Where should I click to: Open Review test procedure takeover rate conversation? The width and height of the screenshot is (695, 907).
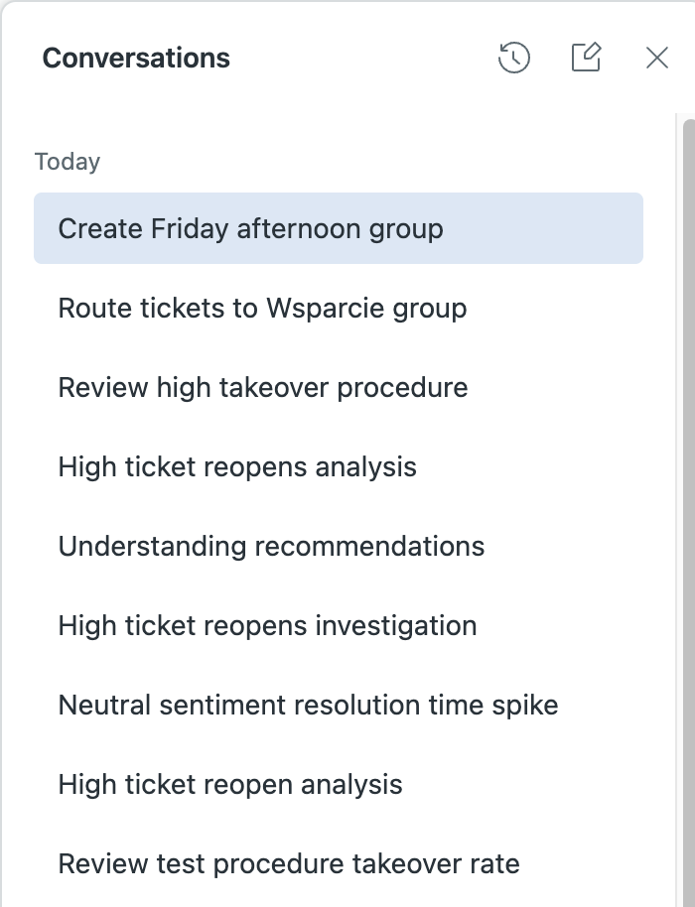click(x=289, y=864)
